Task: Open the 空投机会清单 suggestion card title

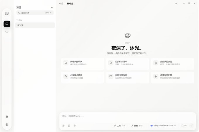Action: click(x=121, y=61)
